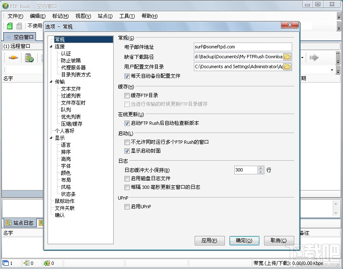Image resolution: width=343 pixels, height=269 pixels.
Task: Open the 标记(M) menu
Action: point(60,16)
